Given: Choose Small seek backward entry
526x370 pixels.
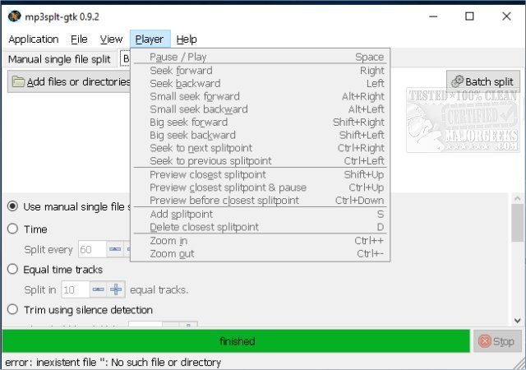Looking at the screenshot, I should coord(260,109).
